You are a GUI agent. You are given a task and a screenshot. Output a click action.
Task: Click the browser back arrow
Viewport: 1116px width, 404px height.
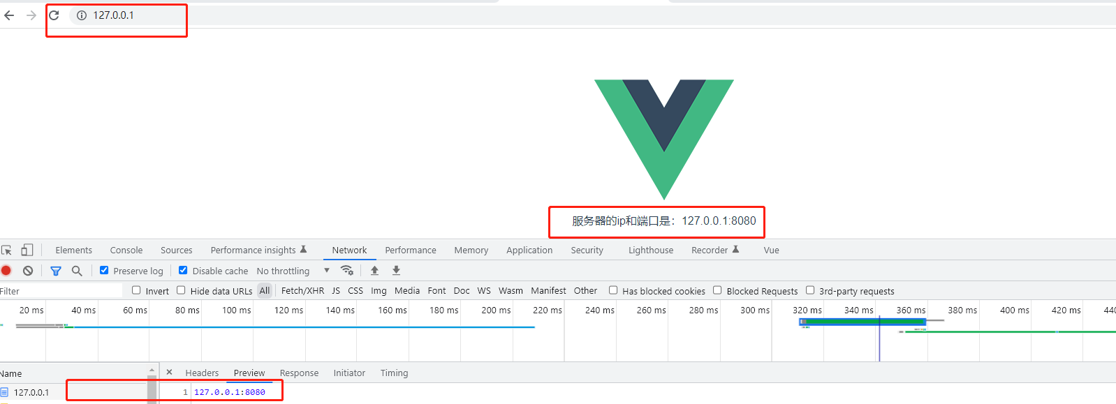pyautogui.click(x=9, y=15)
